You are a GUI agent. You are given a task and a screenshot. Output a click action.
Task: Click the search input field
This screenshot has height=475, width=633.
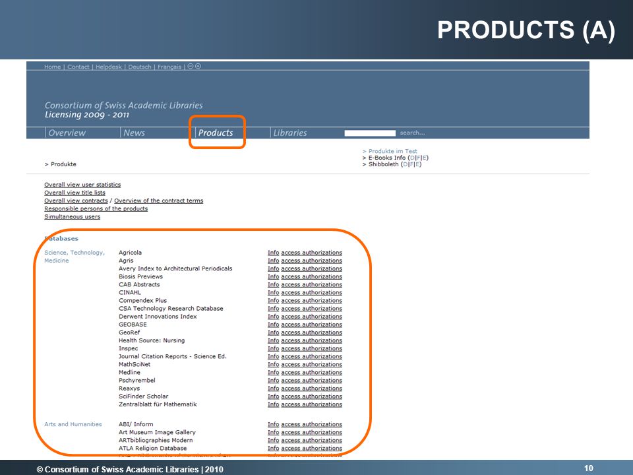tap(370, 133)
